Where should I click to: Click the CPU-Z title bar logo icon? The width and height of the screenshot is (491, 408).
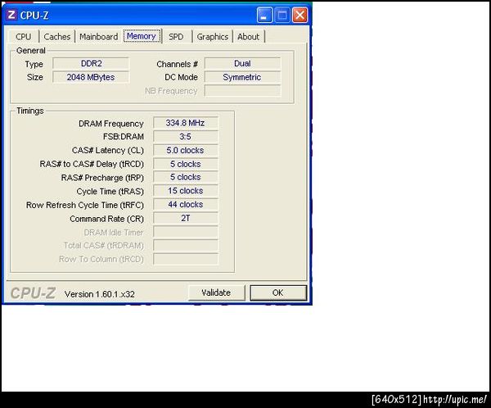pyautogui.click(x=11, y=15)
